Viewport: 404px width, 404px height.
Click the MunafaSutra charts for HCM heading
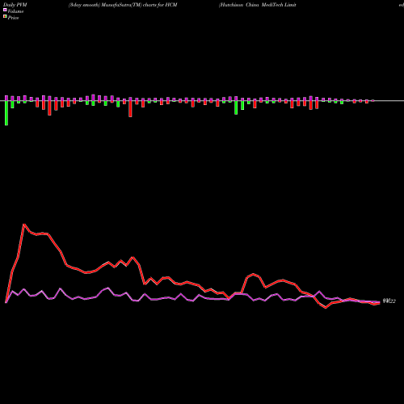coord(123,5)
